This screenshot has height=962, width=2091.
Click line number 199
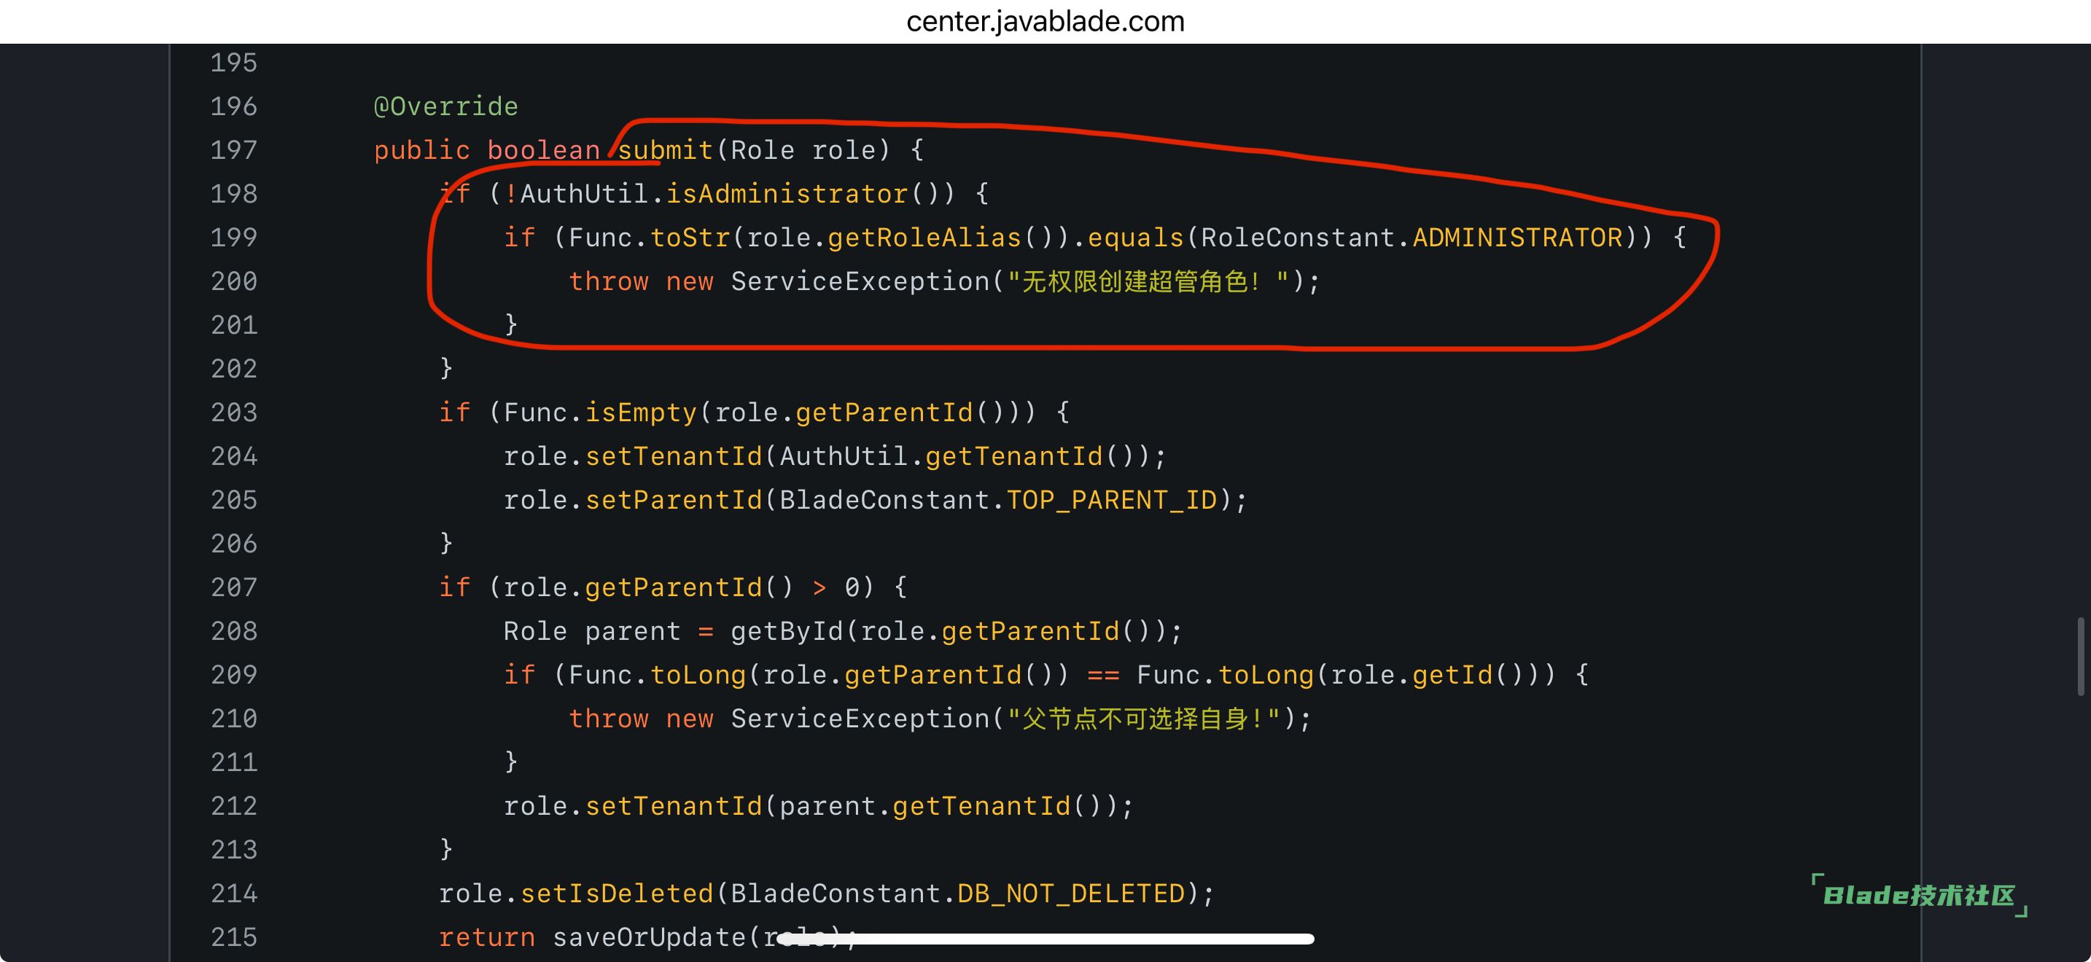point(234,238)
